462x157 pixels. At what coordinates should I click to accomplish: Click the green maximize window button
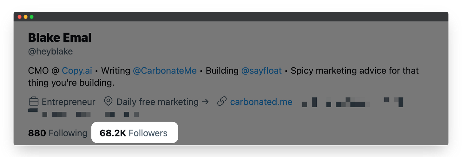(32, 17)
